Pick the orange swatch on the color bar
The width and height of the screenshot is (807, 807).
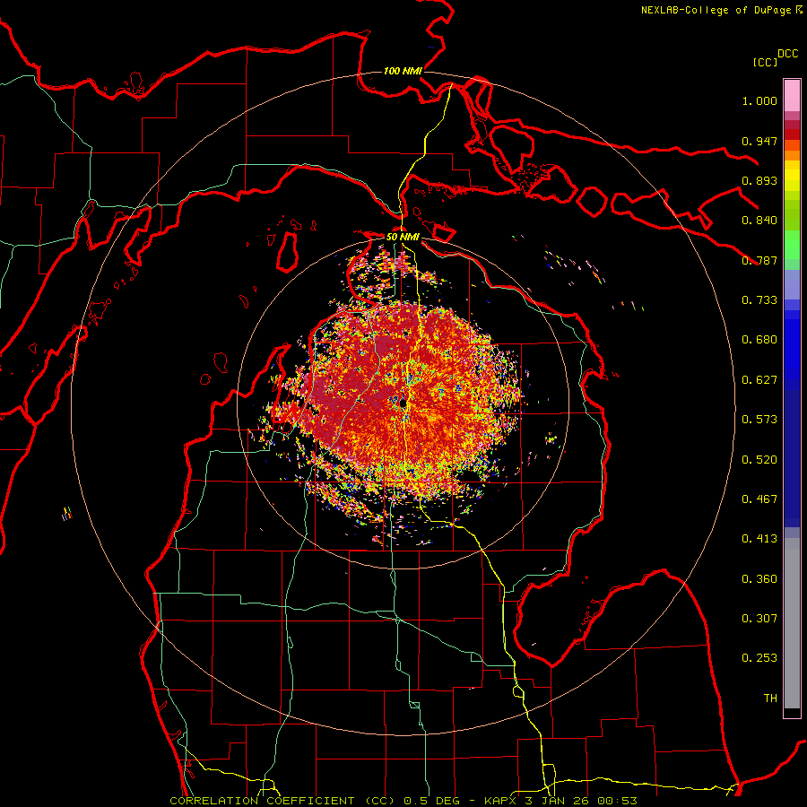coord(792,155)
